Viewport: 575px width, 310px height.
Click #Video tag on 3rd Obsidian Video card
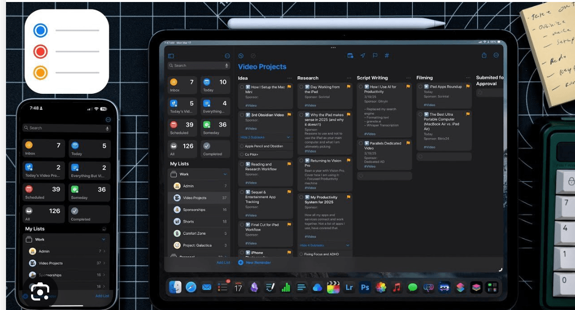coord(251,128)
